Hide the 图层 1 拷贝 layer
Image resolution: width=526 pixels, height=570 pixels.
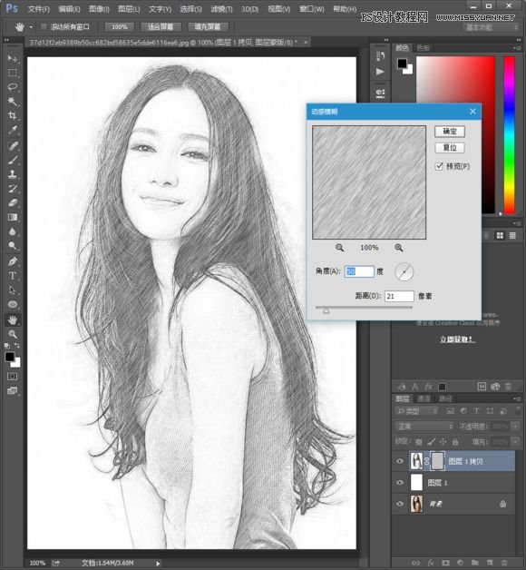coord(400,461)
